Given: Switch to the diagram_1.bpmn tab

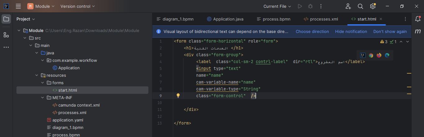Looking at the screenshot, I should click(x=175, y=19).
